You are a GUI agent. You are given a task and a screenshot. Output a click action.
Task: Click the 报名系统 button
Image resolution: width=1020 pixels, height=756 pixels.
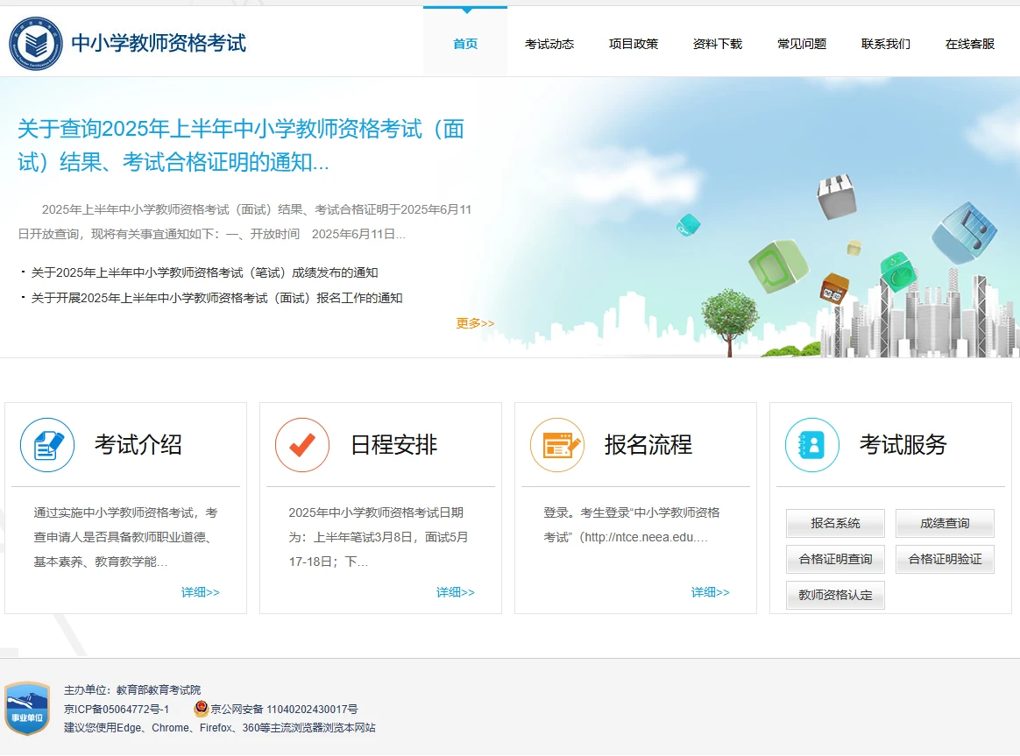coord(834,523)
